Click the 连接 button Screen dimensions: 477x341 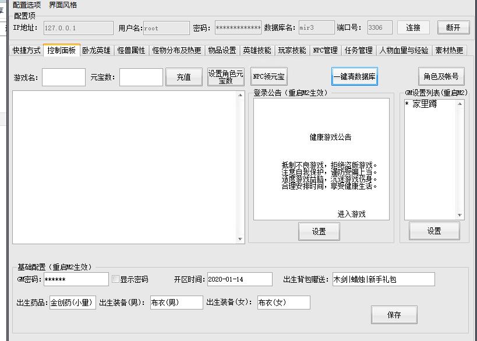coord(414,27)
